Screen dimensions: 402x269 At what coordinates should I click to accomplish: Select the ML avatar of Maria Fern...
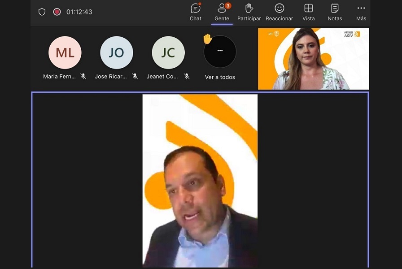65,52
